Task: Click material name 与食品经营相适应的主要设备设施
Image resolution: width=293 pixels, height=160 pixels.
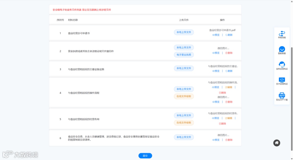Action: (86, 69)
